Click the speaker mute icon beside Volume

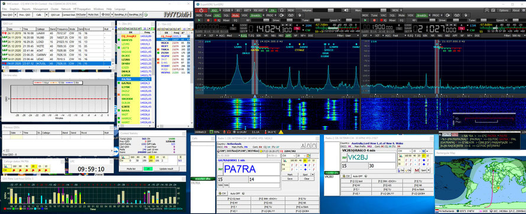(x=346, y=11)
